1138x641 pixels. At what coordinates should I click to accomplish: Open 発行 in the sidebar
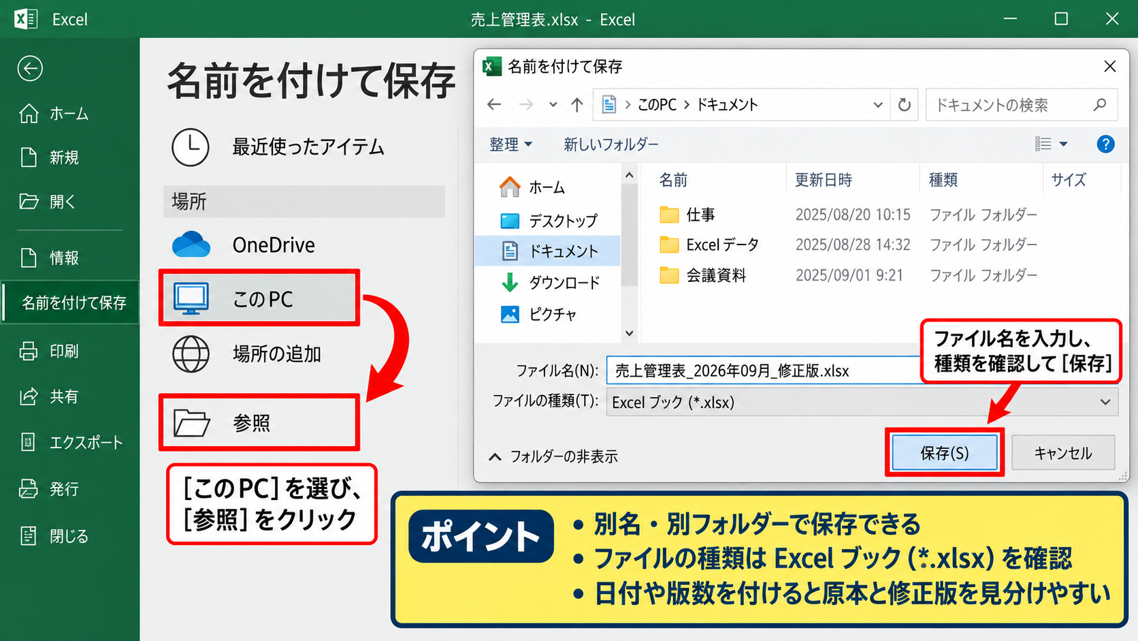click(49, 489)
